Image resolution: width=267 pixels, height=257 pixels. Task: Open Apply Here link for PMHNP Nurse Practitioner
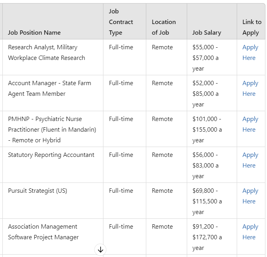[250, 124]
